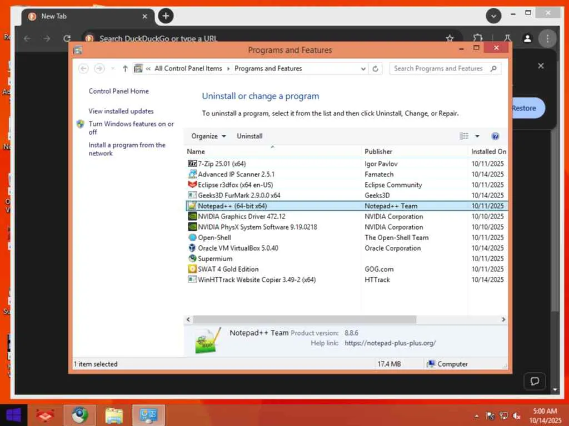Open the browser profile icon

click(528, 38)
